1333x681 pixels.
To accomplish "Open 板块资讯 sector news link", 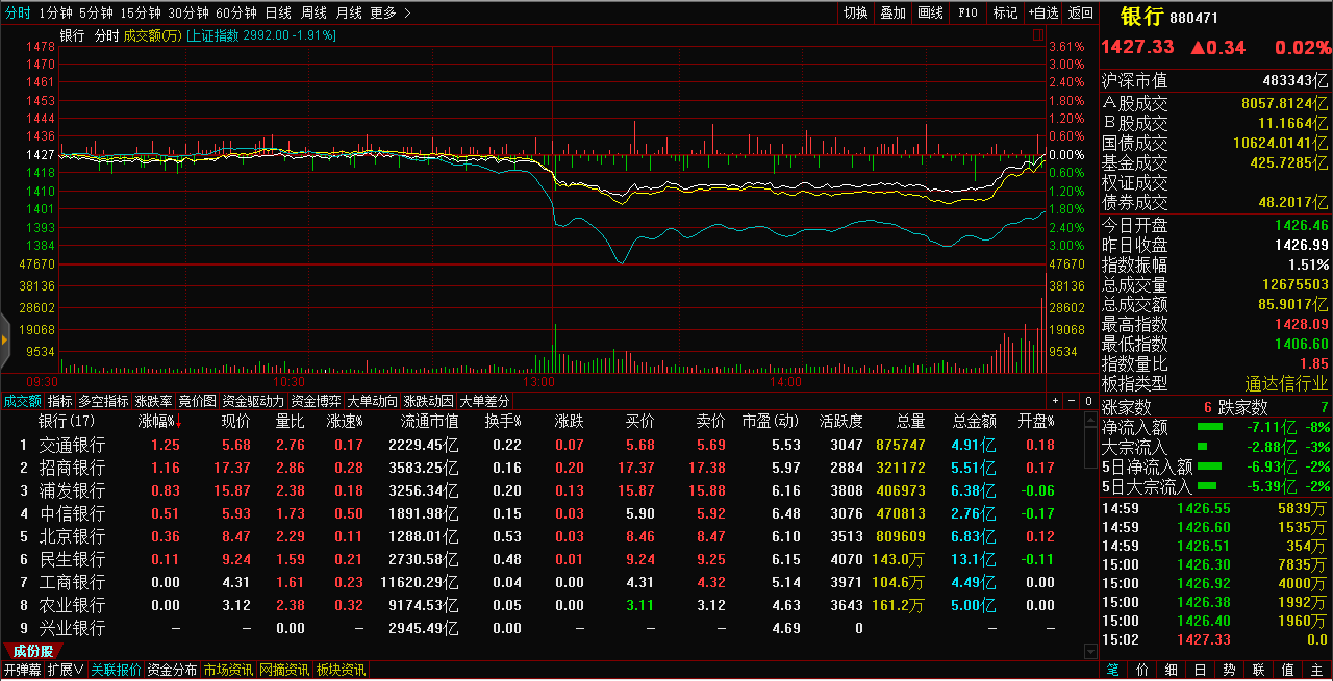I will [341, 670].
